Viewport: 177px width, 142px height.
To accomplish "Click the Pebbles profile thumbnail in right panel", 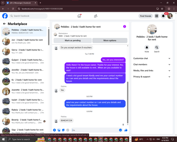I will point(152,29).
